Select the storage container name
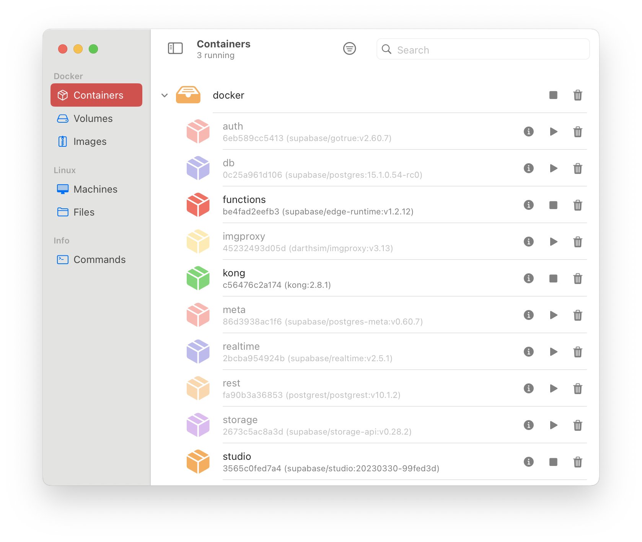This screenshot has width=642, height=542. click(x=240, y=420)
